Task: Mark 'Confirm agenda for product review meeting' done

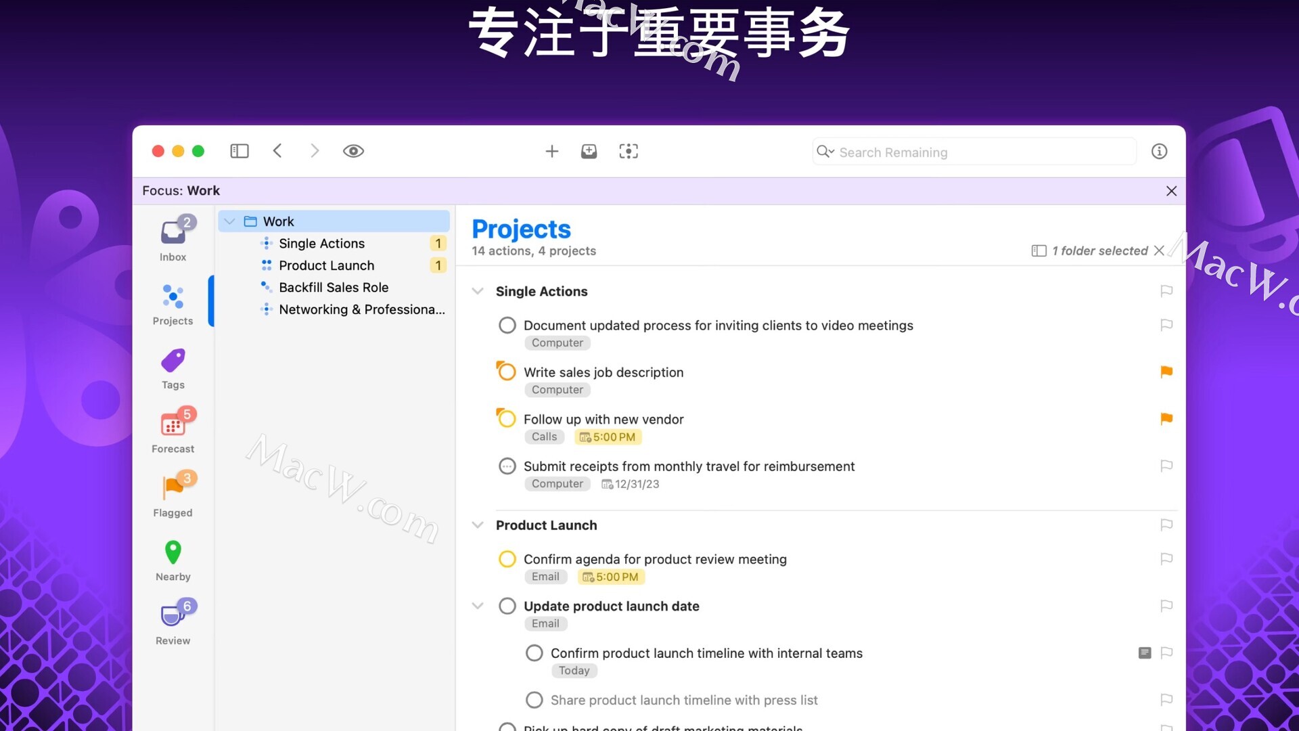Action: coord(507,559)
